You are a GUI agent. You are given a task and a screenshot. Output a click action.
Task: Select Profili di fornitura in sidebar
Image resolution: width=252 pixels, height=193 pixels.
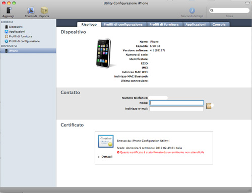[20, 36]
